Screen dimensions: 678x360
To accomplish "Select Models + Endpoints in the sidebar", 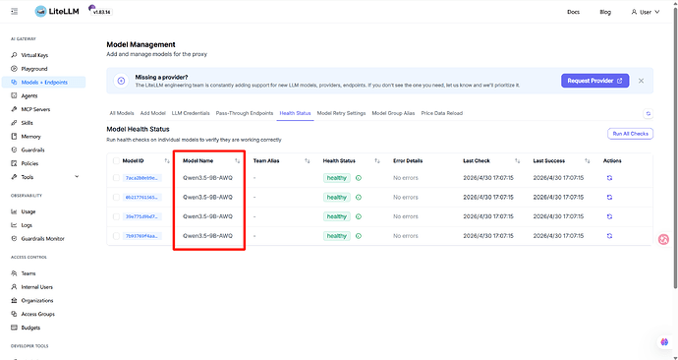I will coord(43,83).
